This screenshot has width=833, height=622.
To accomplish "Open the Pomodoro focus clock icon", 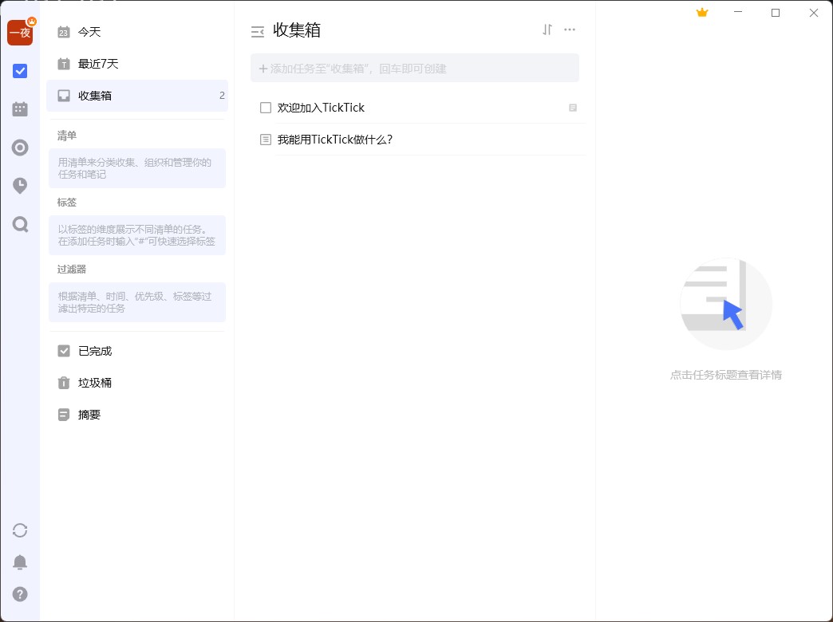I will click(20, 185).
